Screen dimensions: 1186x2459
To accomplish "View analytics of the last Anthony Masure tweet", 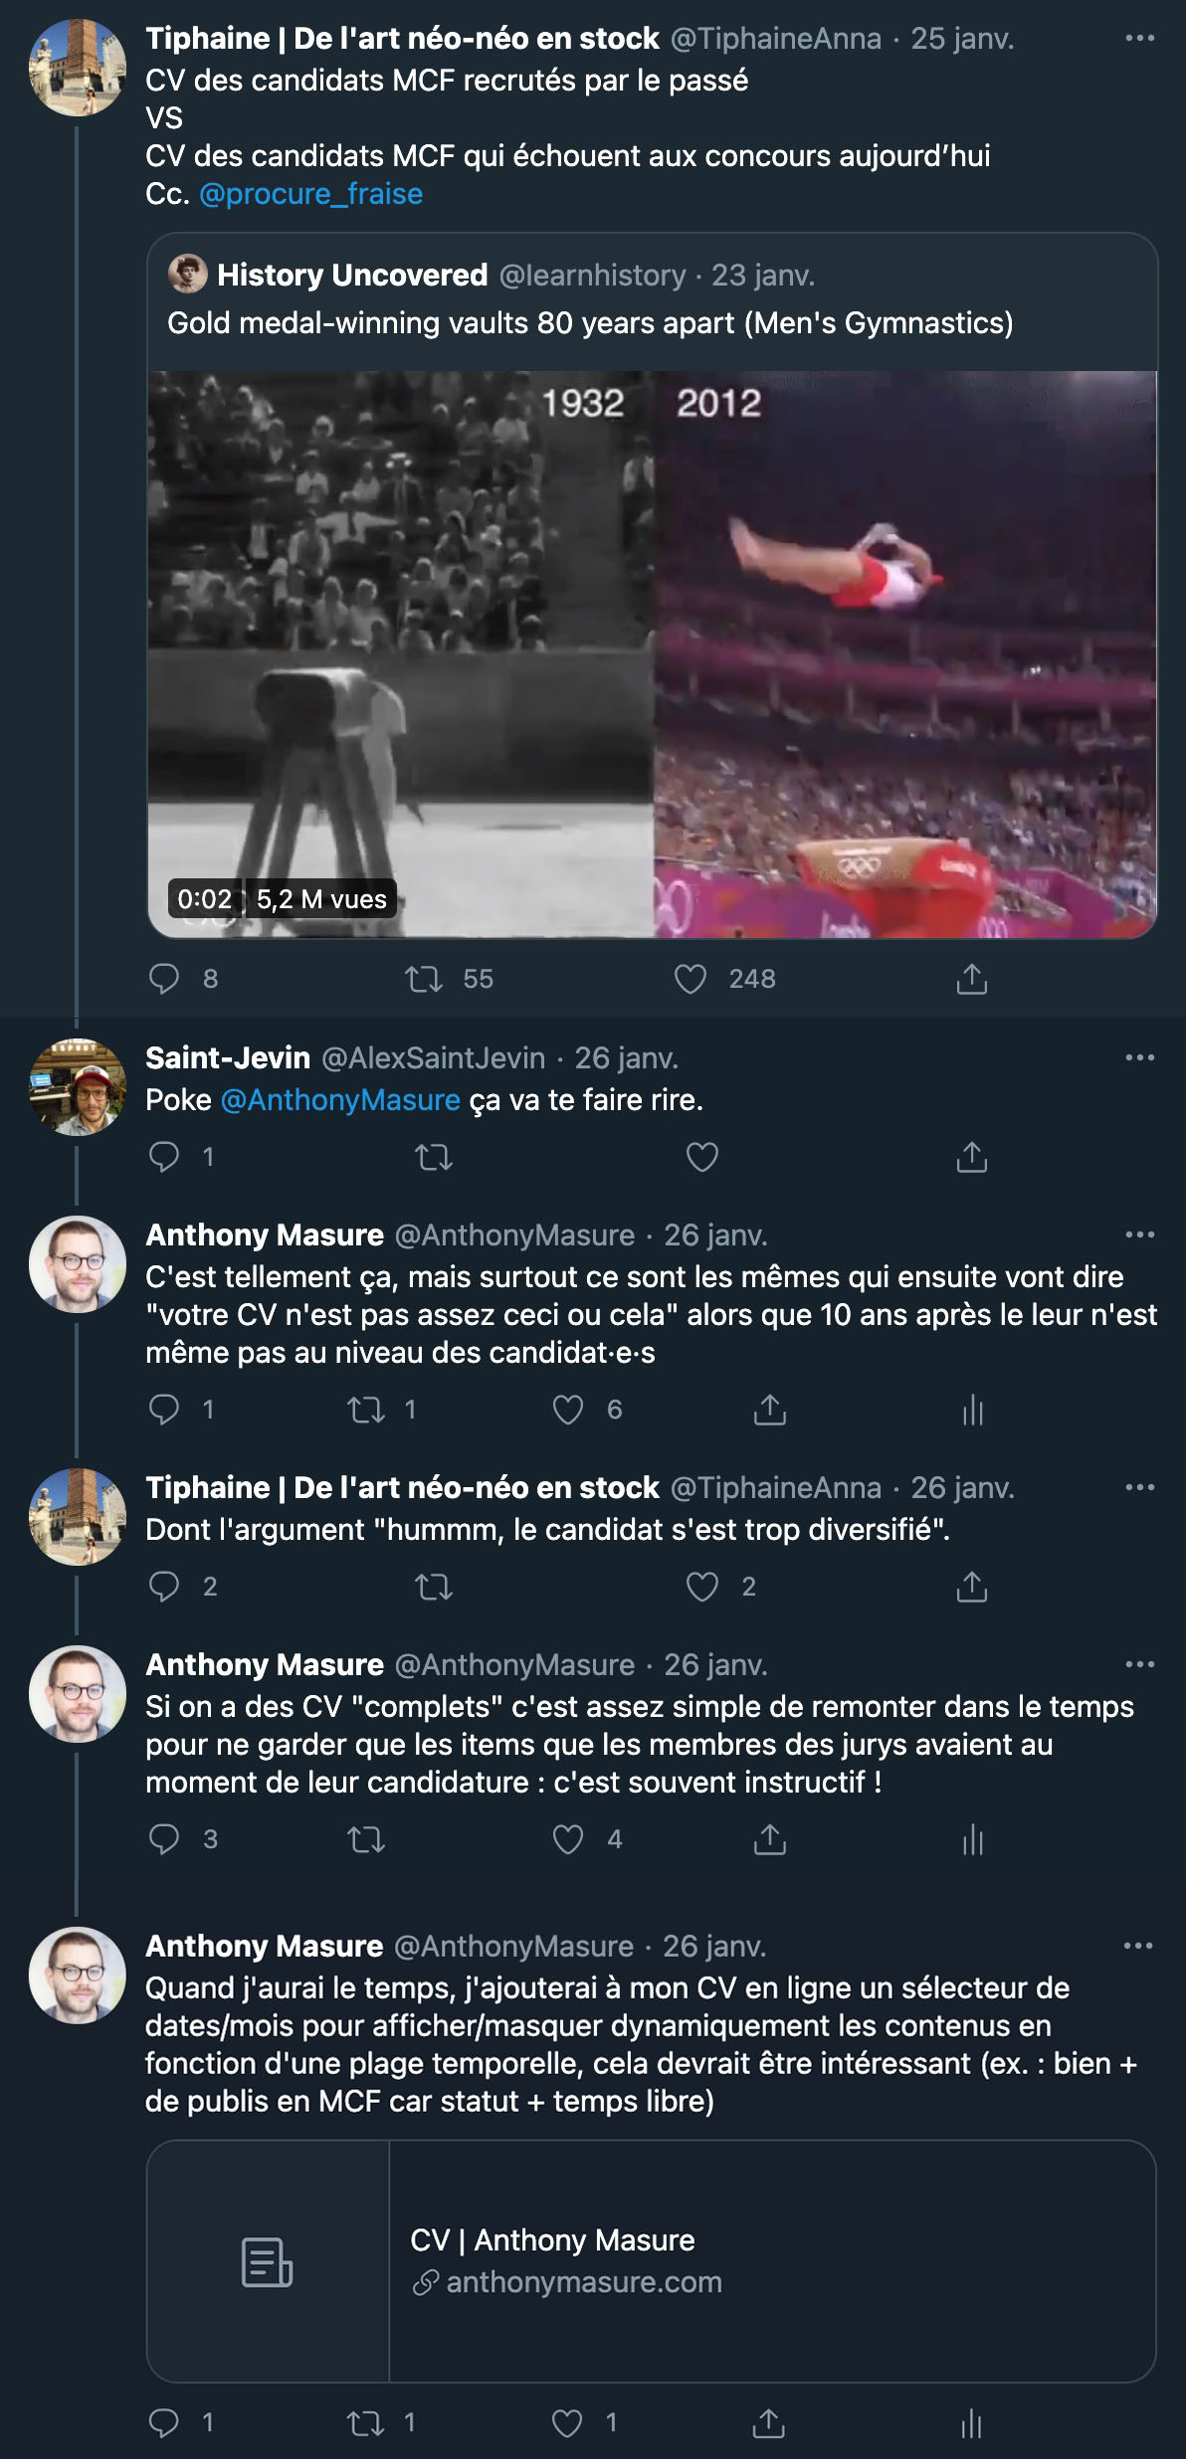I will coord(971,2422).
